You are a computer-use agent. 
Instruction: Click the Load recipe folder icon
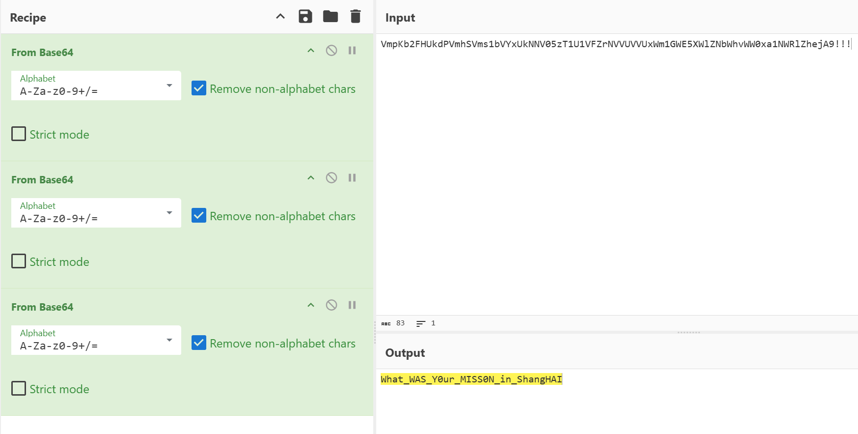pos(331,17)
